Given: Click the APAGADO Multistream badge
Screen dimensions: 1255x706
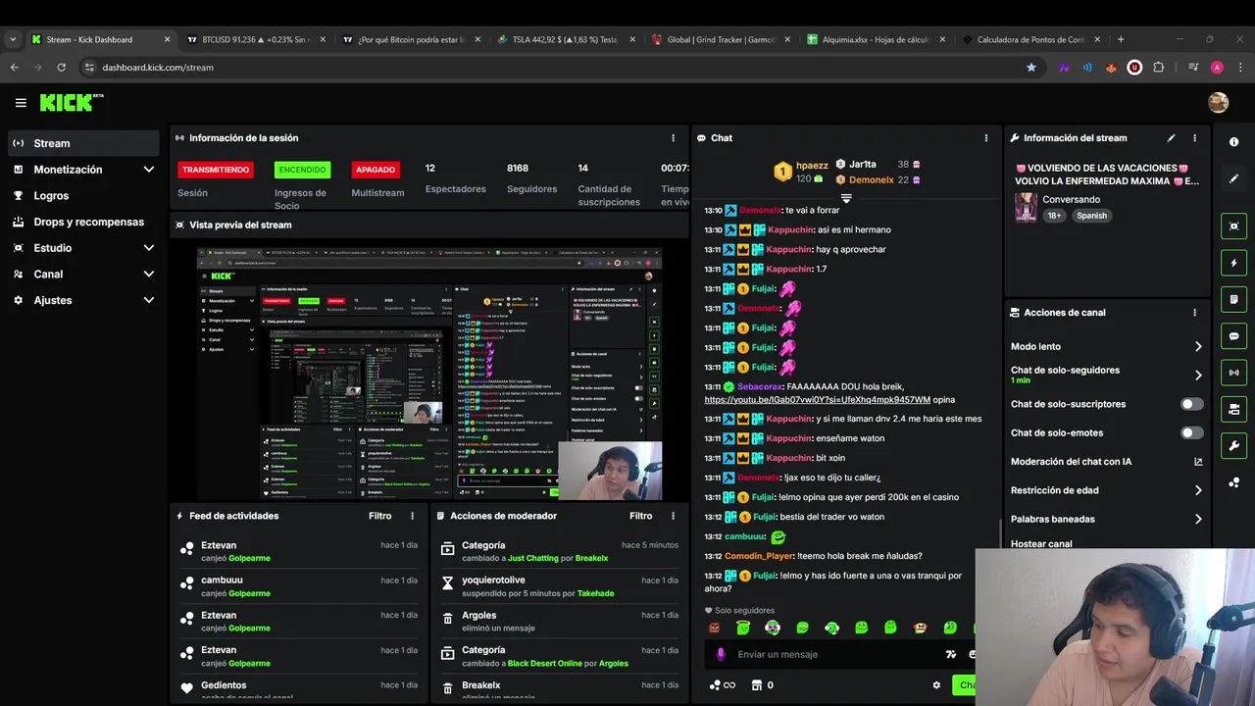Looking at the screenshot, I should point(376,170).
